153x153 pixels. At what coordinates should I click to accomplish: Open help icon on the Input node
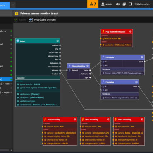point(57,41)
